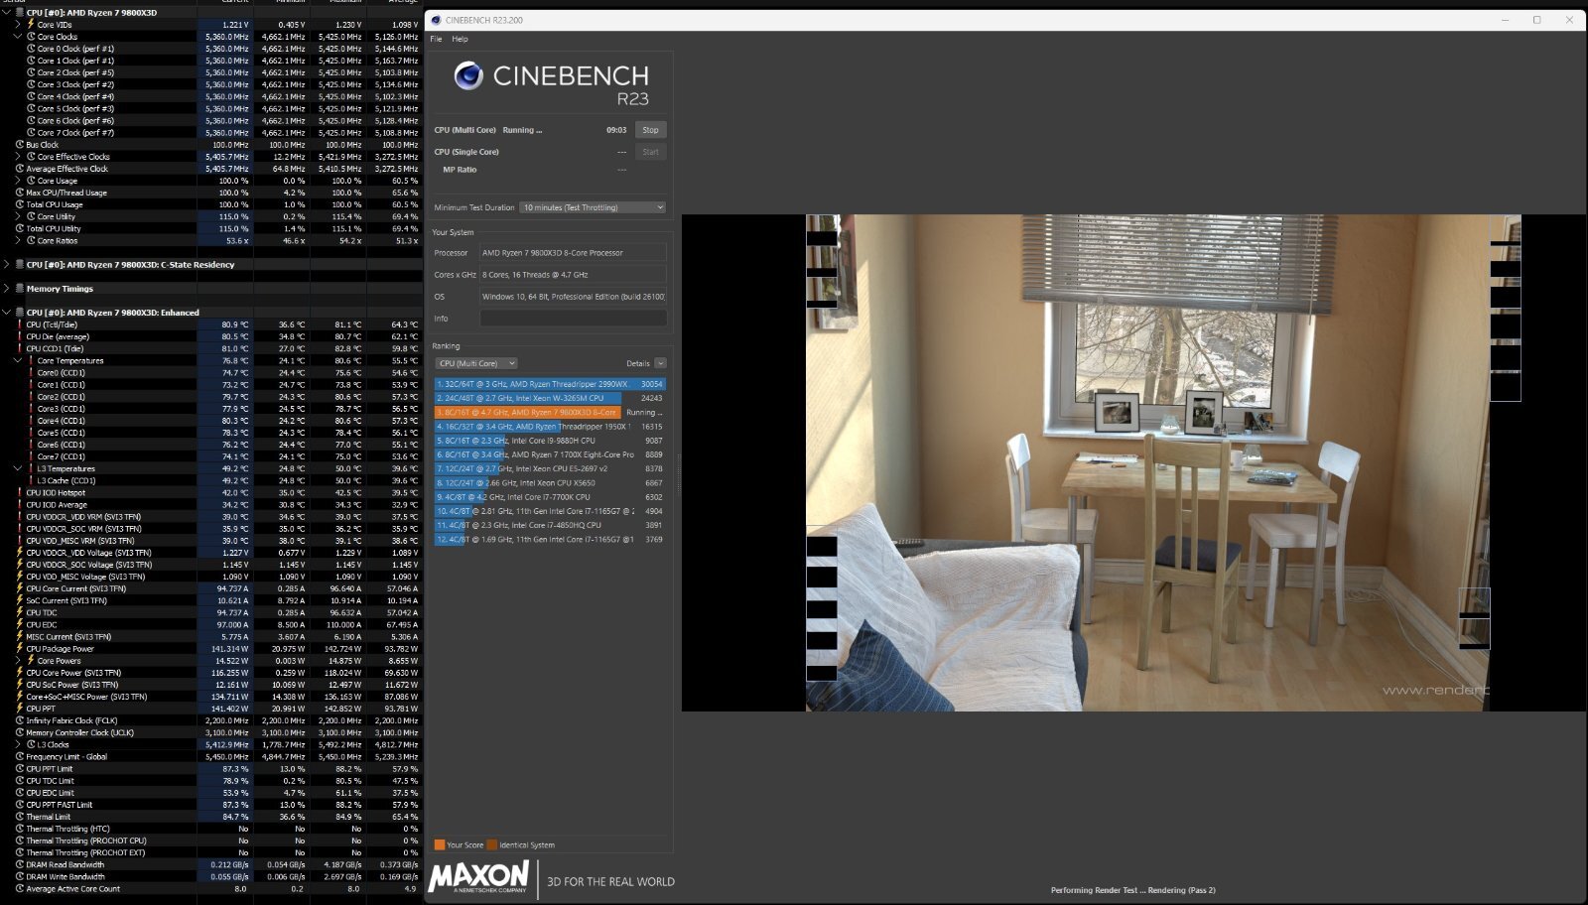
Task: Click the clock icon beside Average Active Core Count
Action: [20, 889]
